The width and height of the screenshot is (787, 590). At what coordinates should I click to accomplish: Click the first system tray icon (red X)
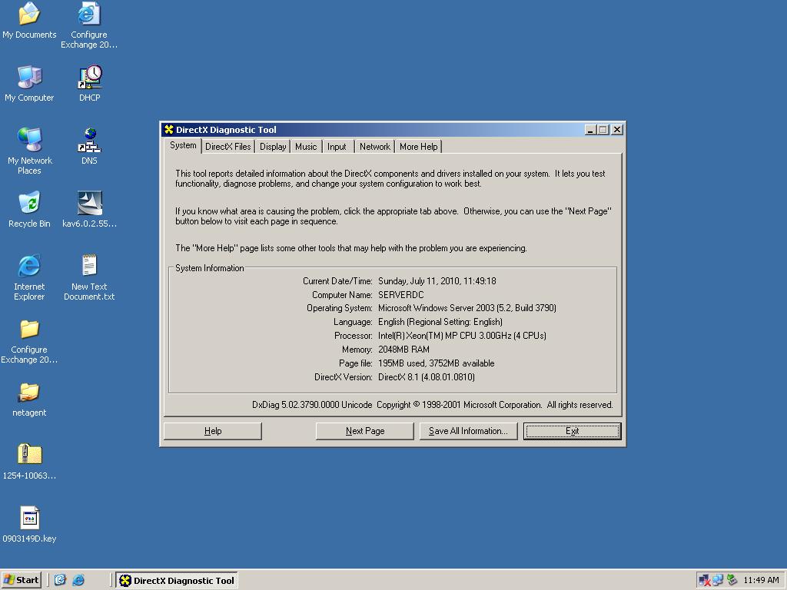(x=704, y=581)
